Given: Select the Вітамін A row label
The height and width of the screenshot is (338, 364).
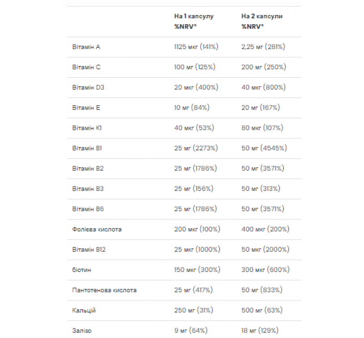Looking at the screenshot, I should (86, 47).
